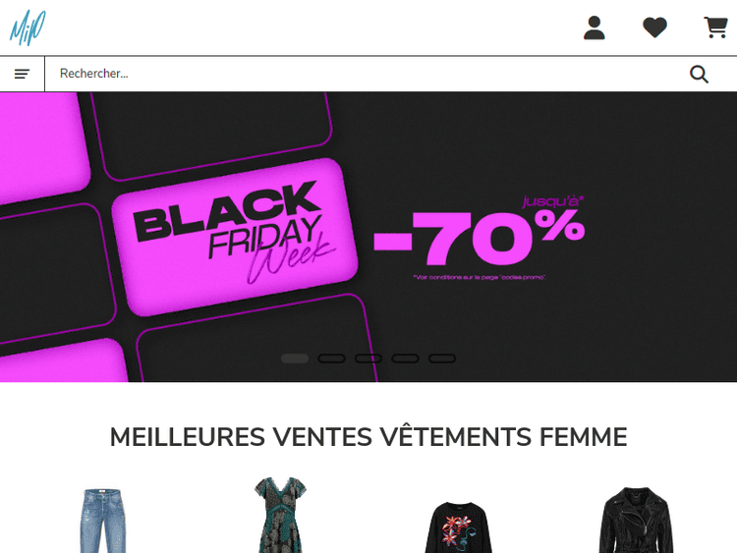The height and width of the screenshot is (553, 737).
Task: Open the shopping cart icon
Action: 715,28
